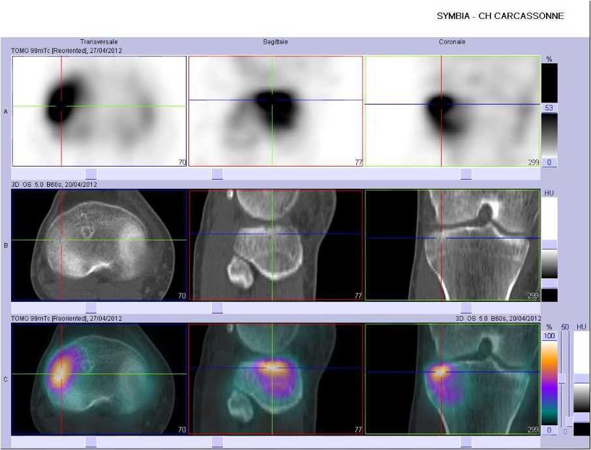Viewport: 591px width, 450px height.
Task: Click the row label B
Action: point(6,246)
